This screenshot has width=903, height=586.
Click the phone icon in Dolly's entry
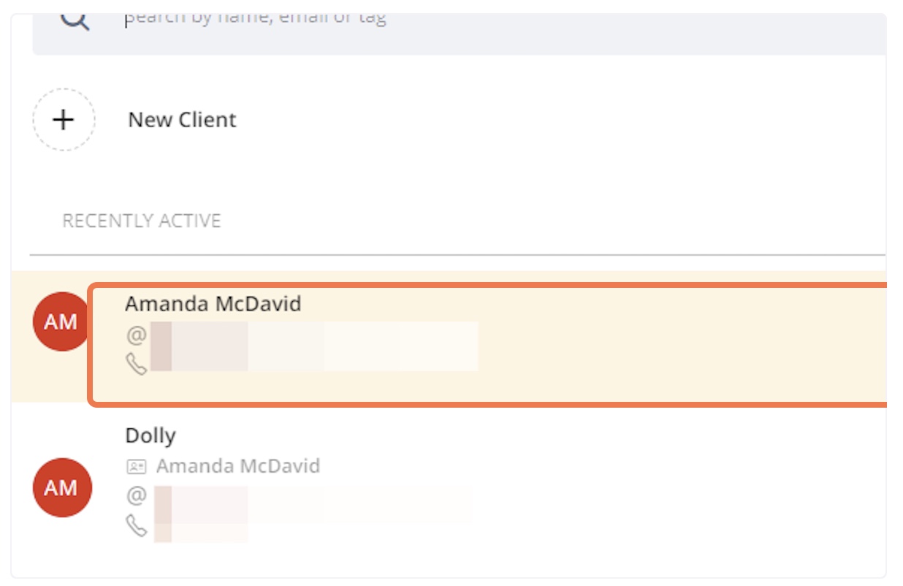pos(137,525)
